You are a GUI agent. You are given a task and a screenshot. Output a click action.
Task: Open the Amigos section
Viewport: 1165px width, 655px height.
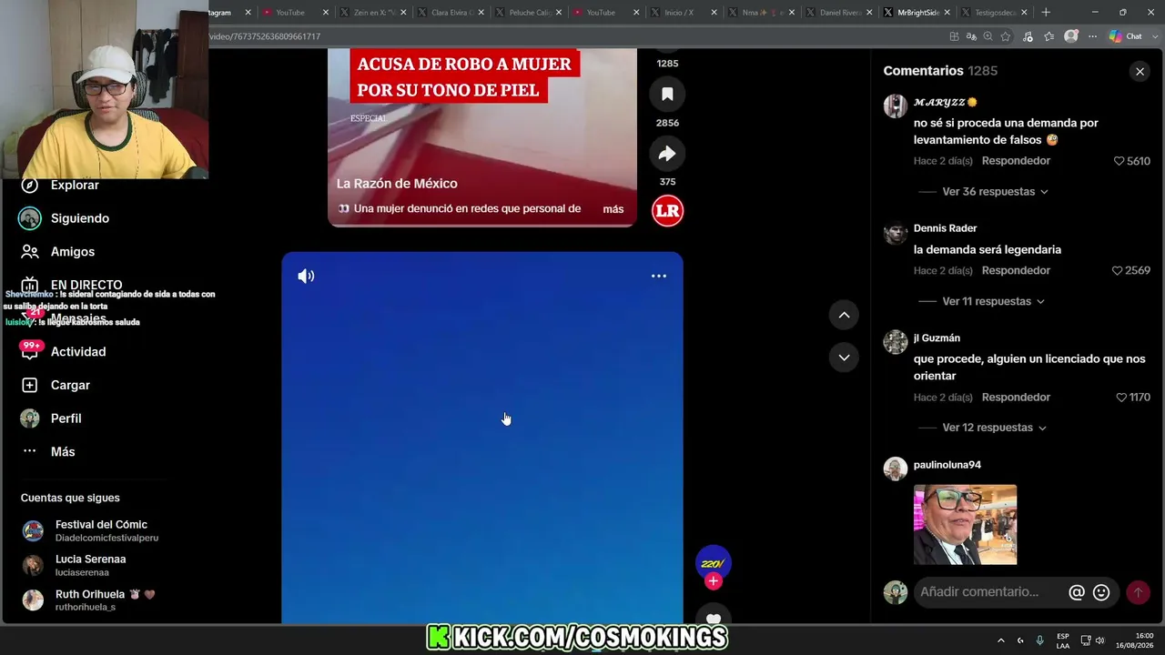[58, 252]
